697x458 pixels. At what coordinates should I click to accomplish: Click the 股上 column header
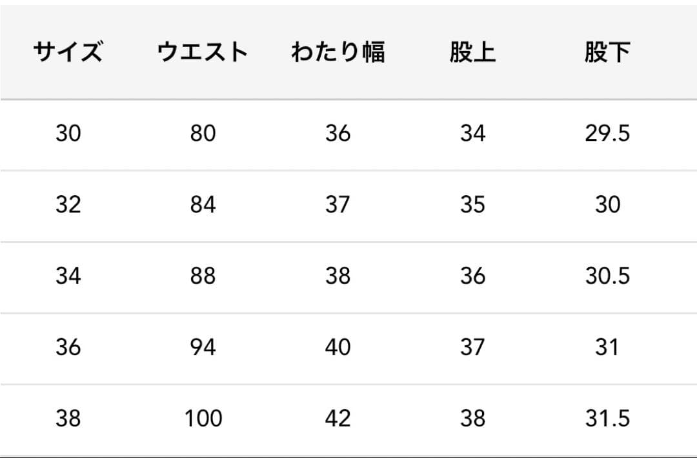(x=472, y=52)
